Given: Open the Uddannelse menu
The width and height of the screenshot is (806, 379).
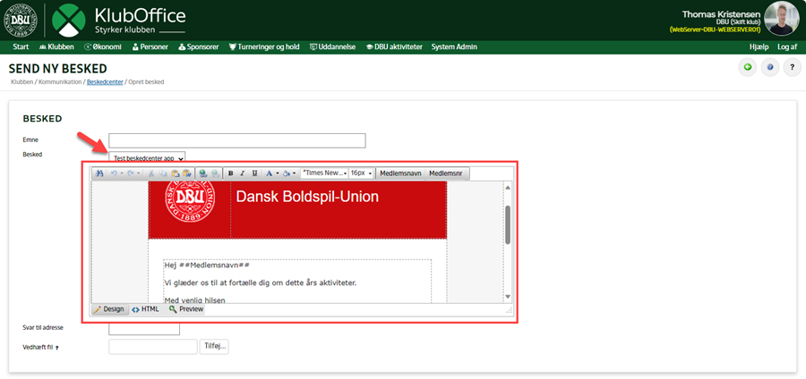Looking at the screenshot, I should tap(332, 46).
